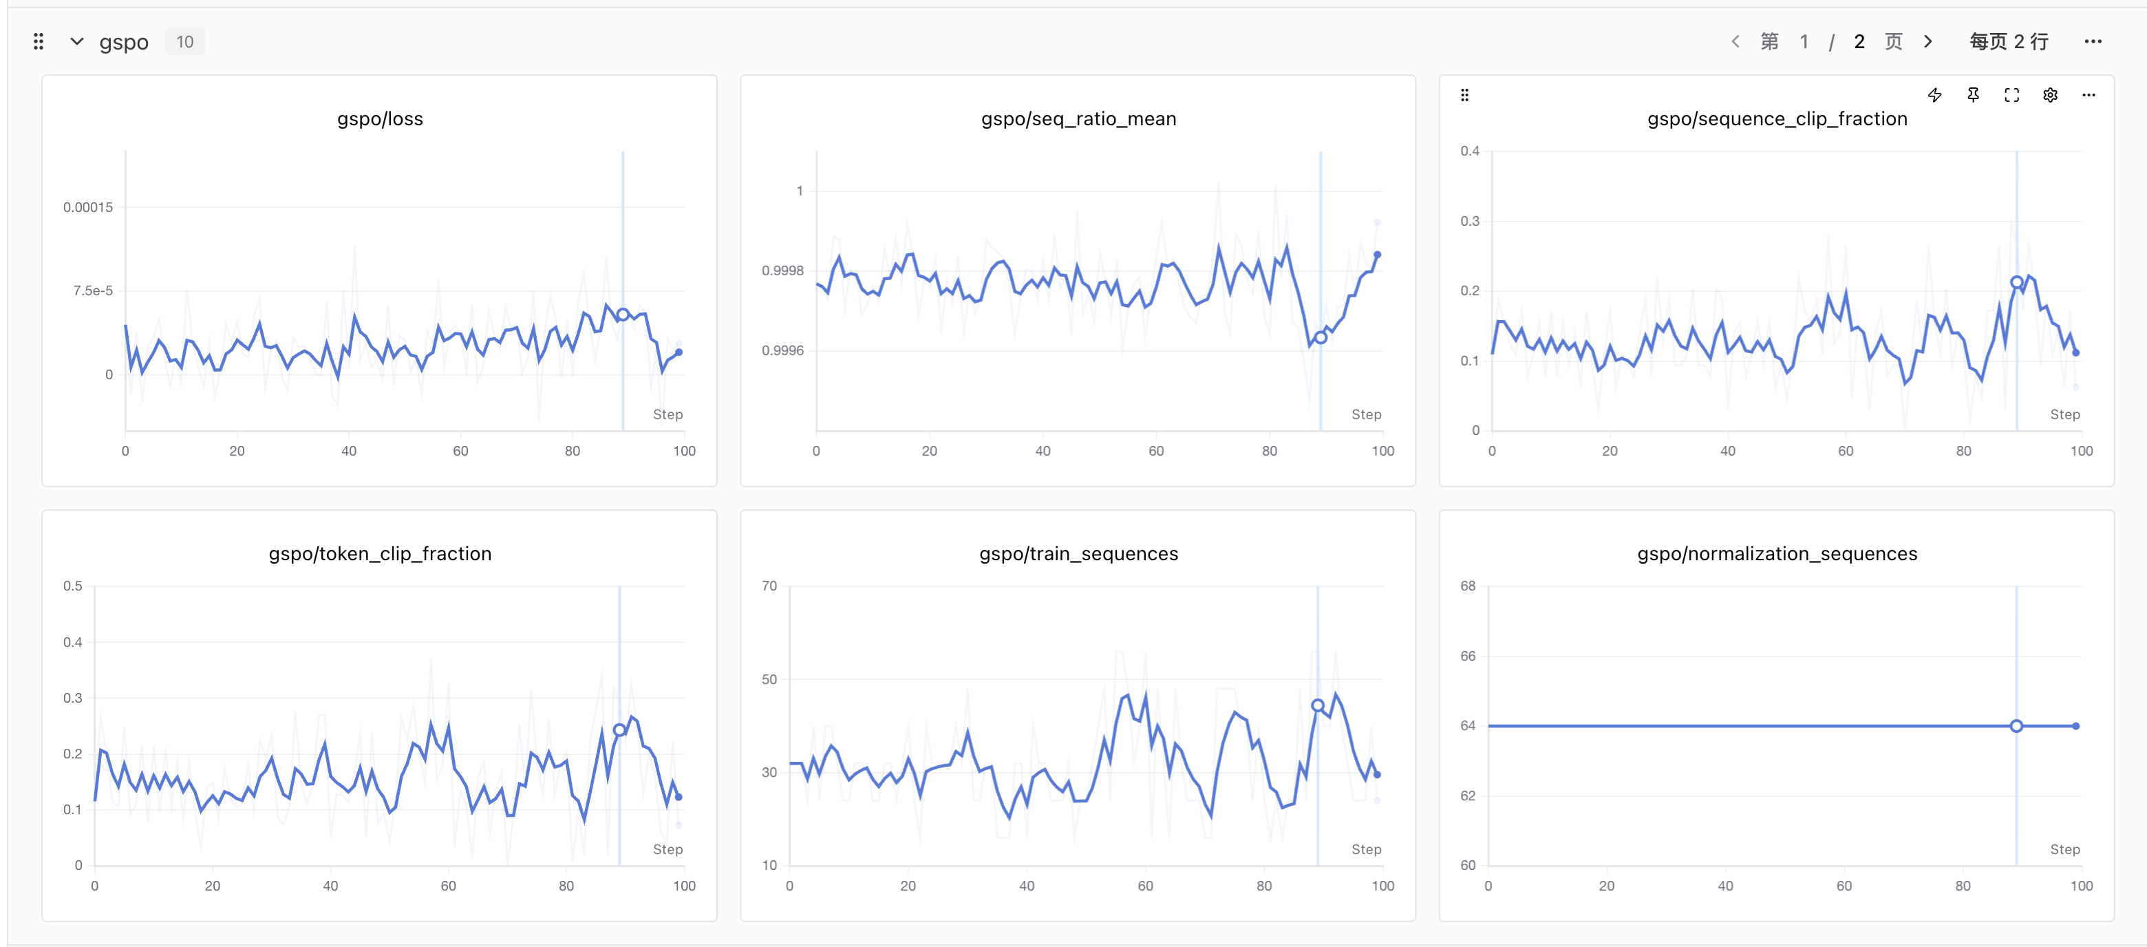
Task: Open sequence_clip_fraction chart settings gear
Action: [x=2051, y=95]
